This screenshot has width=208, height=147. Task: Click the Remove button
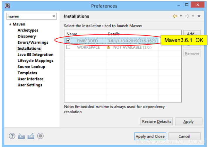click(192, 54)
